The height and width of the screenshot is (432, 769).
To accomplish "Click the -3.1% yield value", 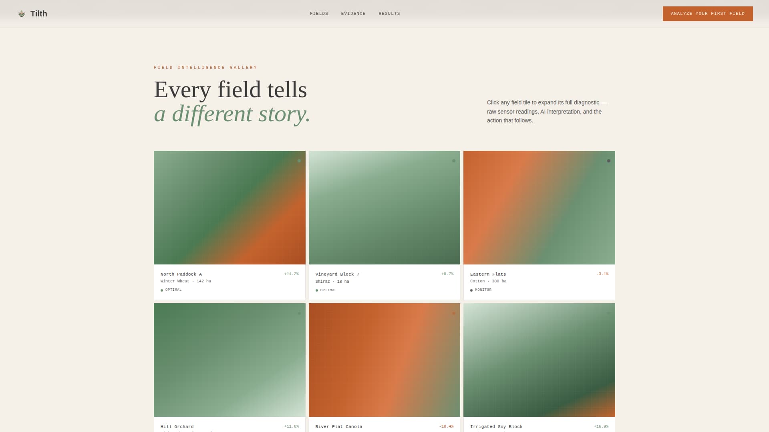I will point(602,274).
